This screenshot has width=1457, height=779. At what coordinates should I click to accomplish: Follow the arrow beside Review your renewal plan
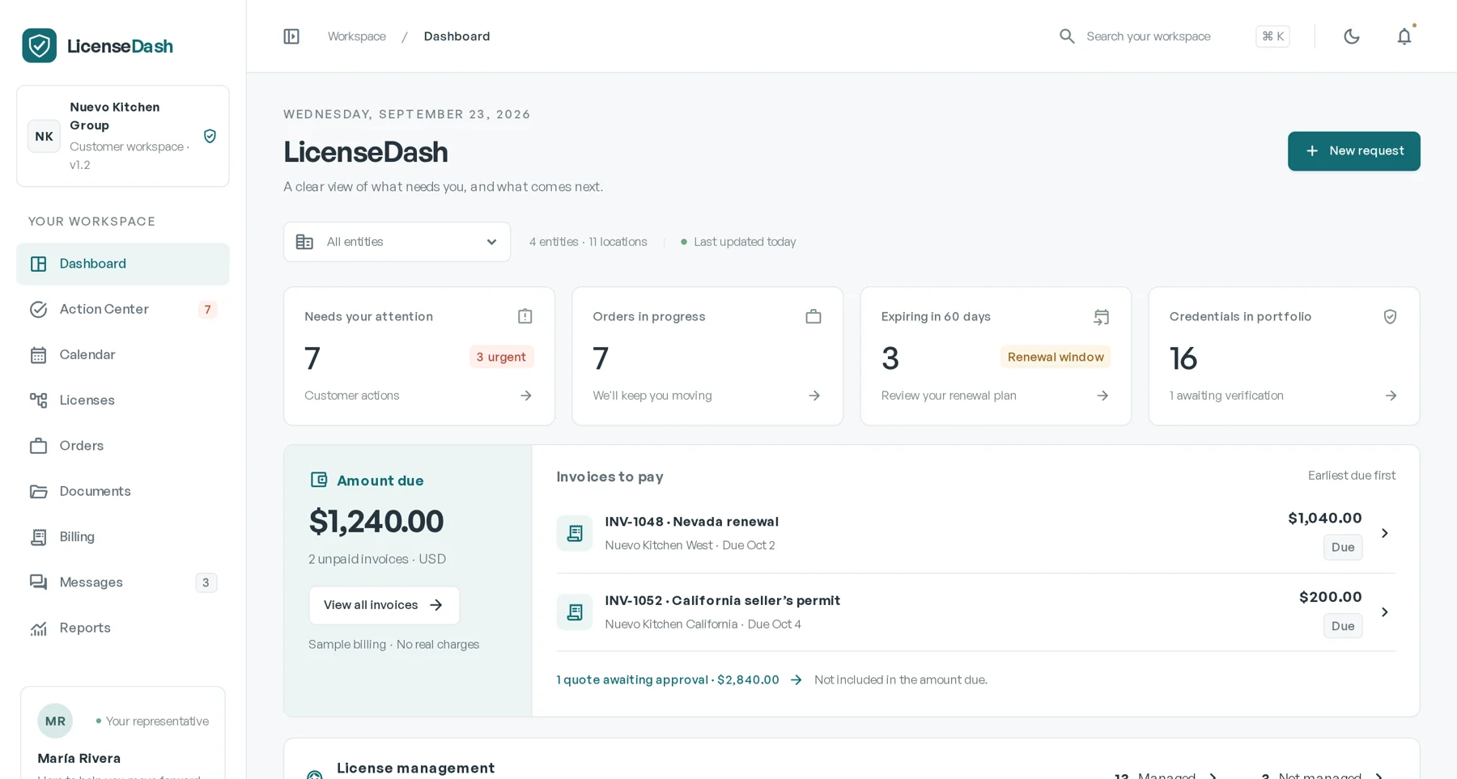point(1102,396)
